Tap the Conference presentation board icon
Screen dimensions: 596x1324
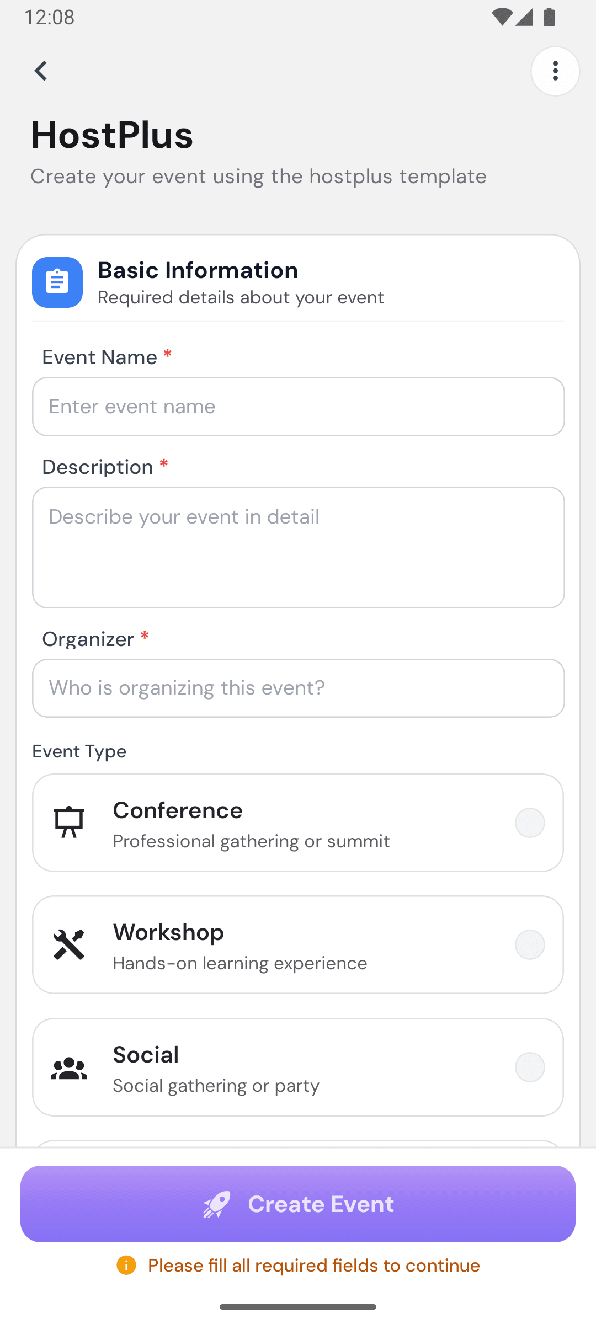click(69, 823)
